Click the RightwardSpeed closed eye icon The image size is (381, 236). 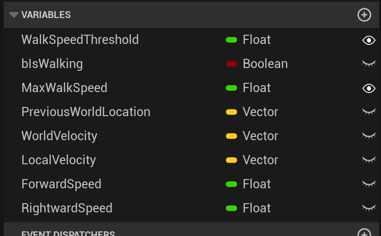(x=369, y=208)
